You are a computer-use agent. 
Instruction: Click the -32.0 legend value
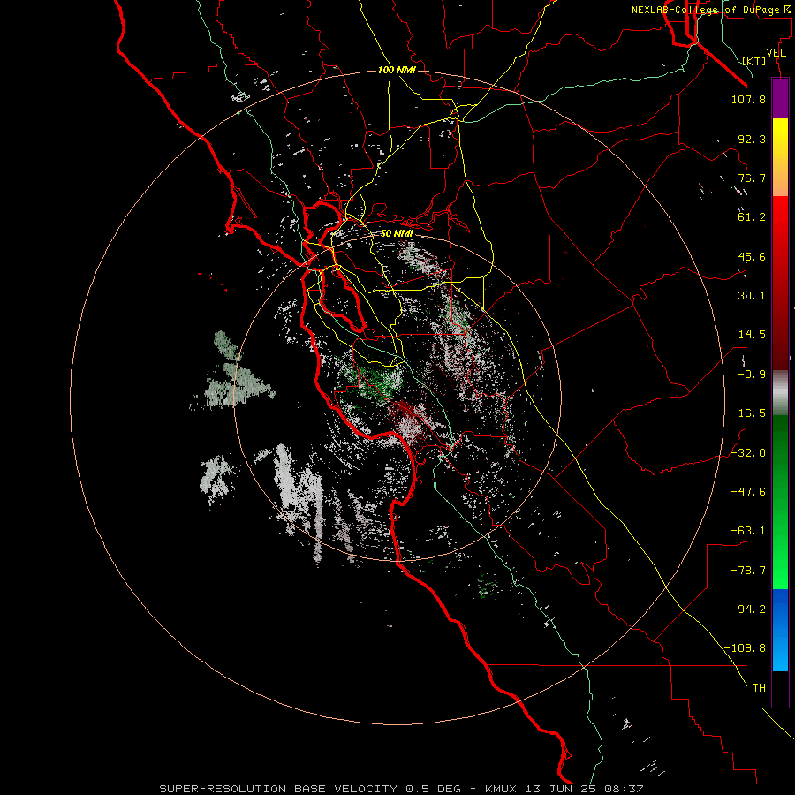[748, 453]
